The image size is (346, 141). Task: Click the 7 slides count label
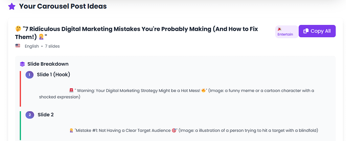coord(52,46)
